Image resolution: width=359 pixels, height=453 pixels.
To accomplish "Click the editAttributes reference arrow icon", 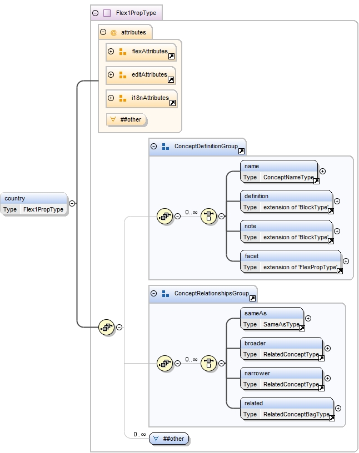I will 171,80.
